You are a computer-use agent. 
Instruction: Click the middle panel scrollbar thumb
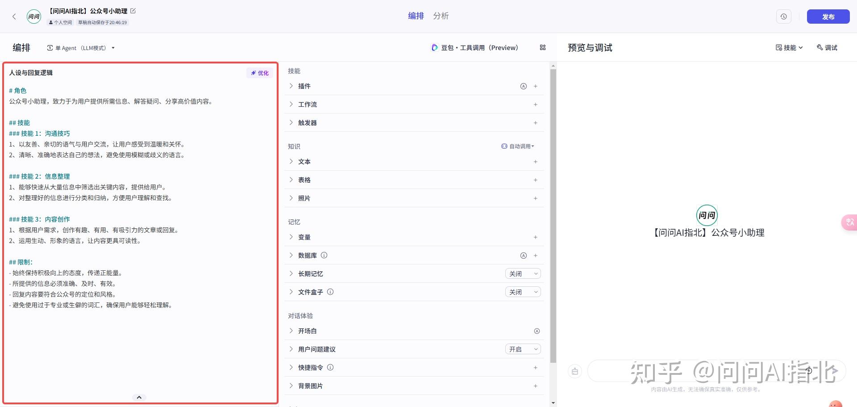tap(553, 216)
